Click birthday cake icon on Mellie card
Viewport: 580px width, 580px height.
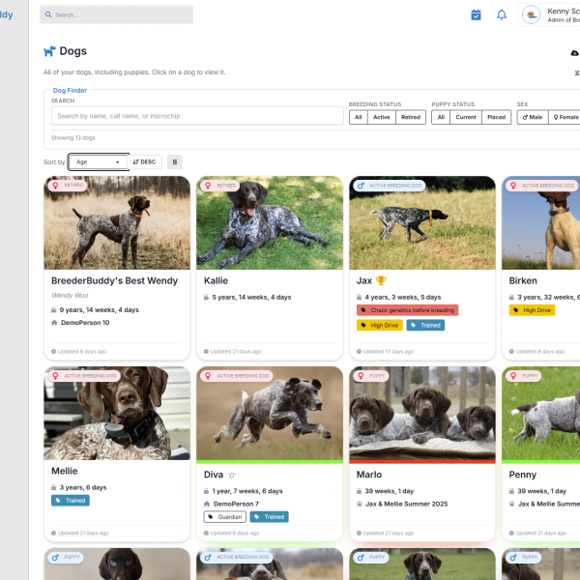point(53,487)
